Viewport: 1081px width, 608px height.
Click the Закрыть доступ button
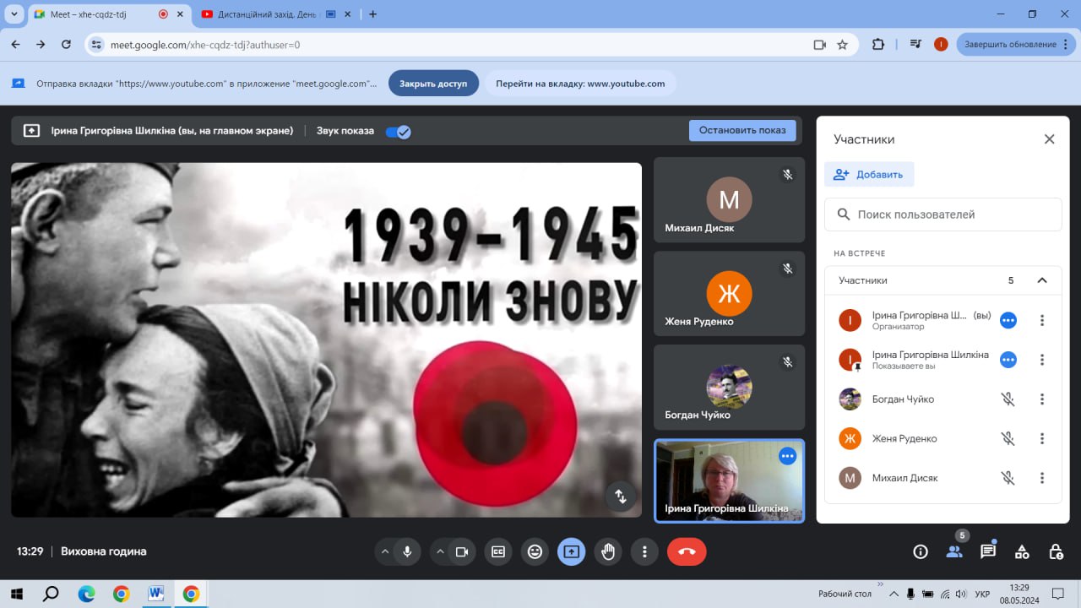pyautogui.click(x=433, y=84)
